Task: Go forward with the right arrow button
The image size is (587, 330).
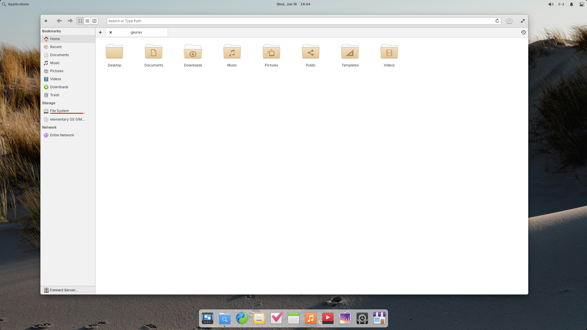Action: pos(70,21)
